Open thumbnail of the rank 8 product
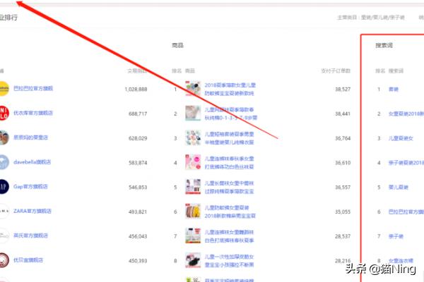 click(193, 260)
